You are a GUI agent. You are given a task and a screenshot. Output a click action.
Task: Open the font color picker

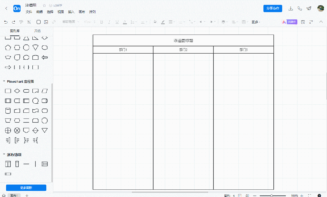pos(125,22)
